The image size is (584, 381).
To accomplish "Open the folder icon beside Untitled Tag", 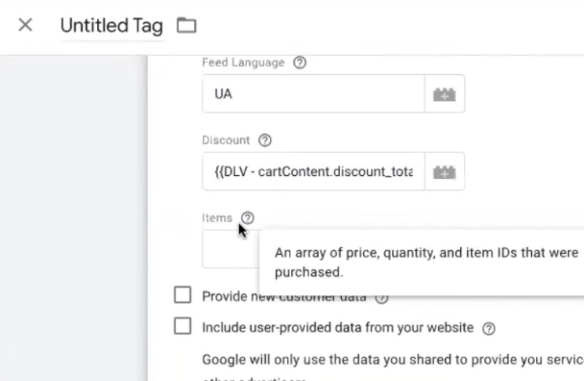I will tap(186, 26).
